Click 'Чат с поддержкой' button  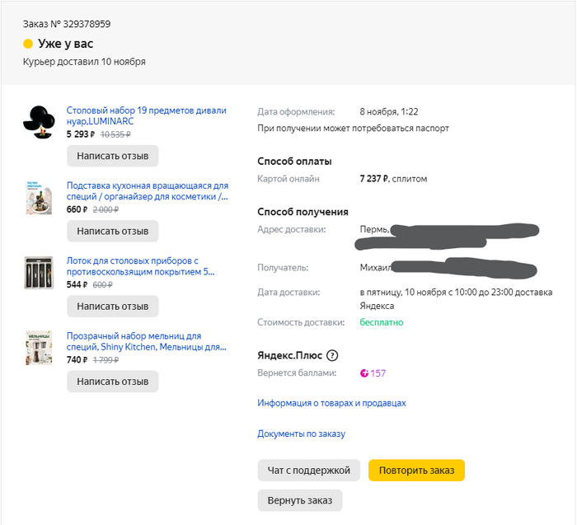[x=309, y=471]
